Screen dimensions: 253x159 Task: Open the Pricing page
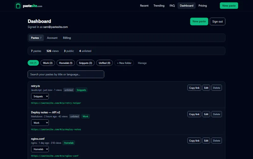tap(202, 6)
